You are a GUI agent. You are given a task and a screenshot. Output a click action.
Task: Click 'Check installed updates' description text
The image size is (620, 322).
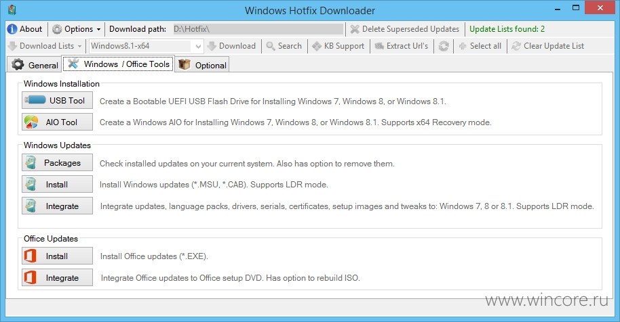pos(247,164)
